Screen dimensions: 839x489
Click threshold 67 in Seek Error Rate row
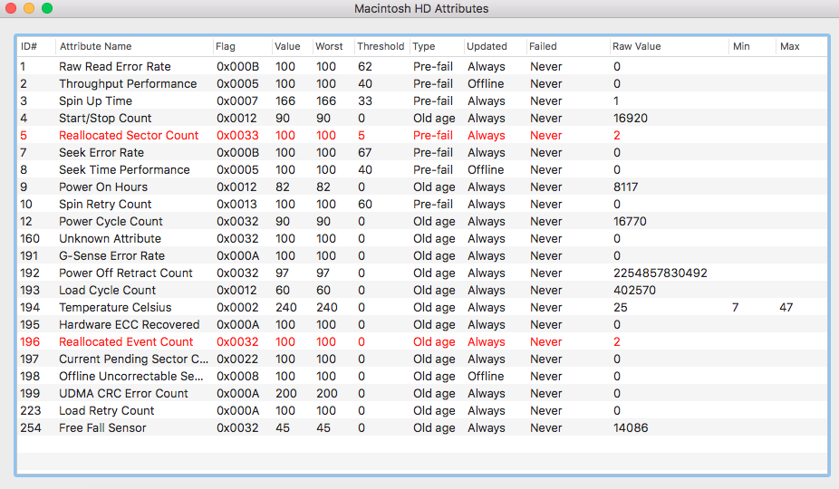point(365,152)
